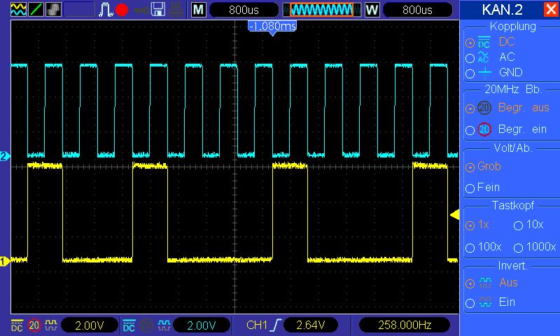Click the printer icon in top toolbar
Viewport: 560px width, 336px height.
[x=178, y=10]
